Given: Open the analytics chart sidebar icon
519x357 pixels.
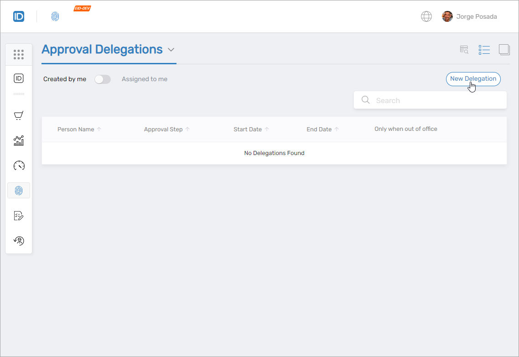Looking at the screenshot, I should [19, 140].
